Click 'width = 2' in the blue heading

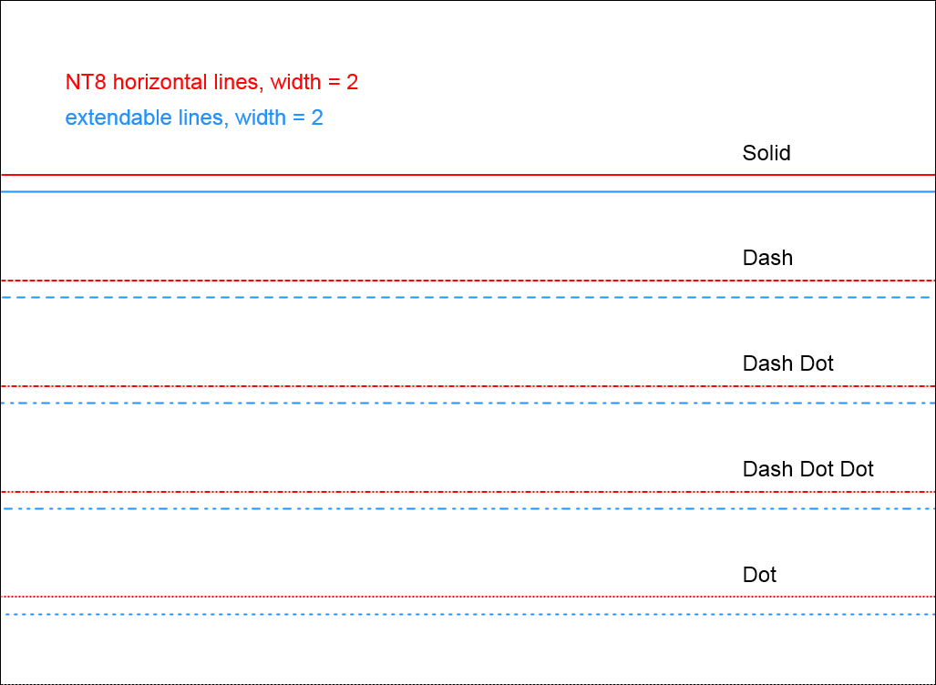279,118
